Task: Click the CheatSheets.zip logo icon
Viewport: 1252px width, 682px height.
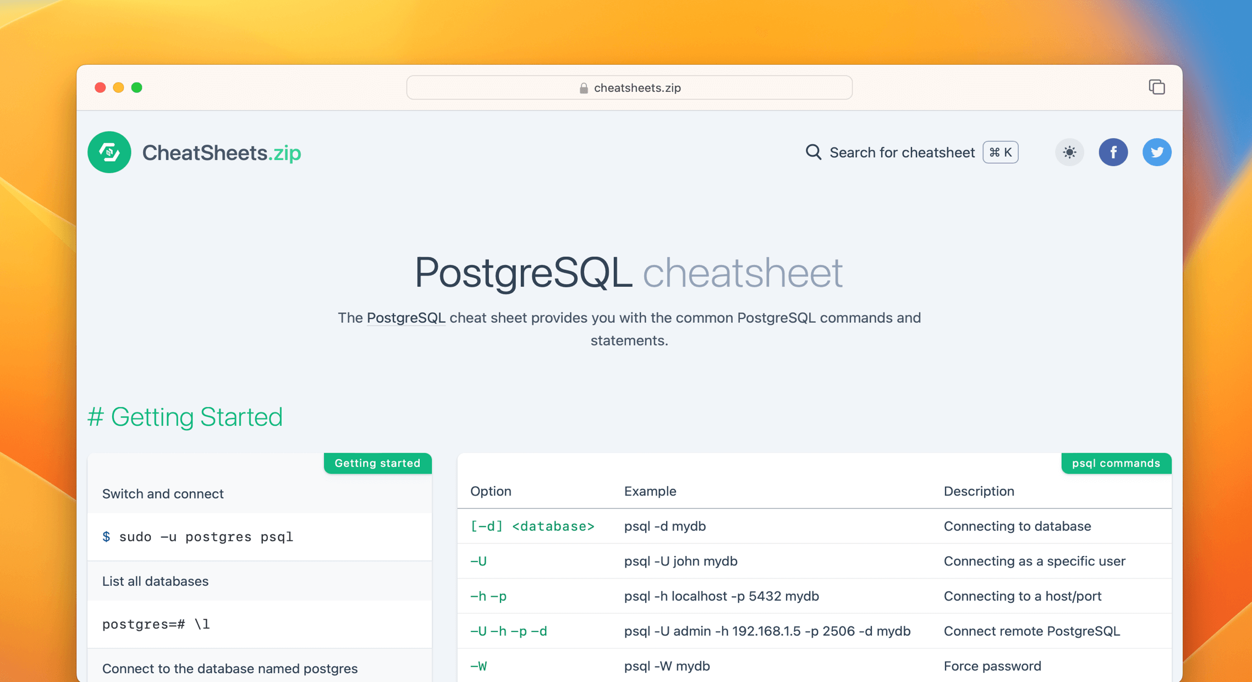Action: tap(109, 152)
